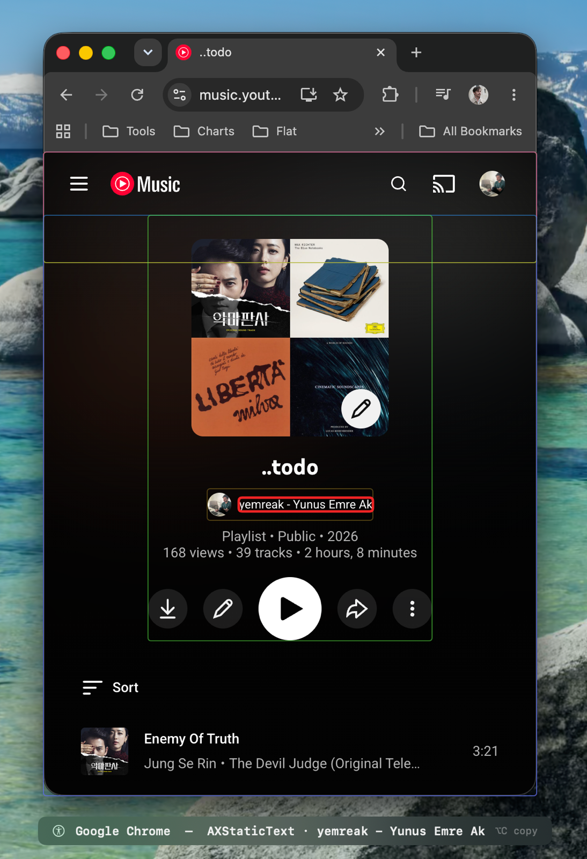Click the playlist owner avatar
Screen dimensions: 587x859
point(219,505)
